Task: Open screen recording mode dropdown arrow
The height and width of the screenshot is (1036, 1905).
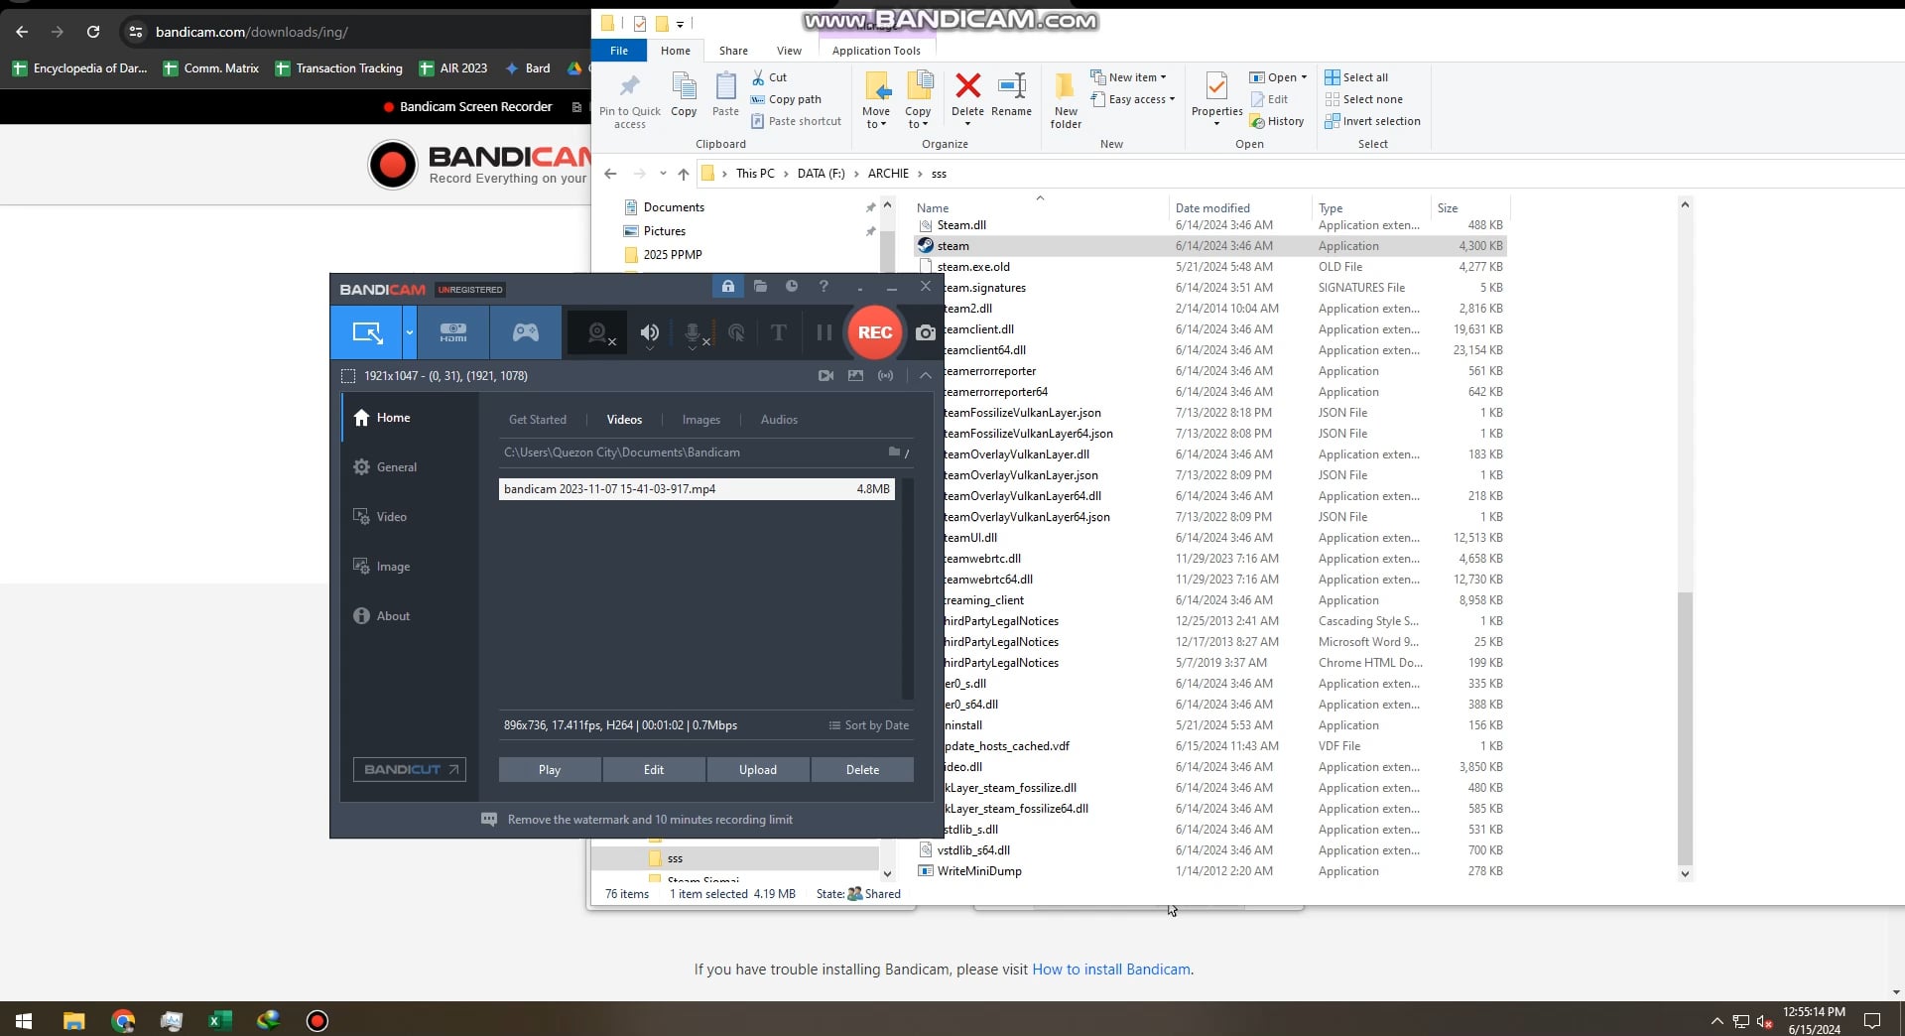Action: (x=409, y=332)
